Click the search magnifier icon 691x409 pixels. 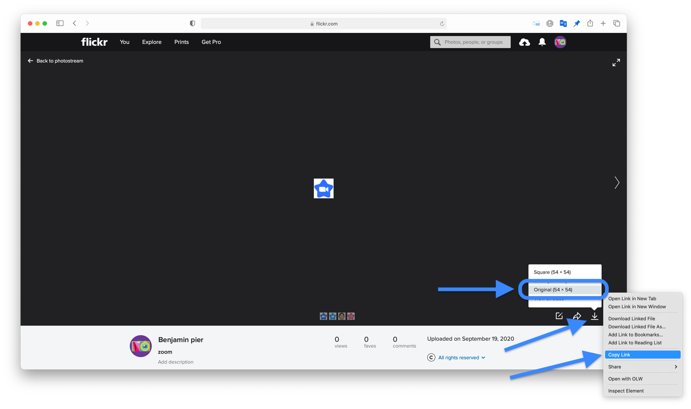coord(437,42)
